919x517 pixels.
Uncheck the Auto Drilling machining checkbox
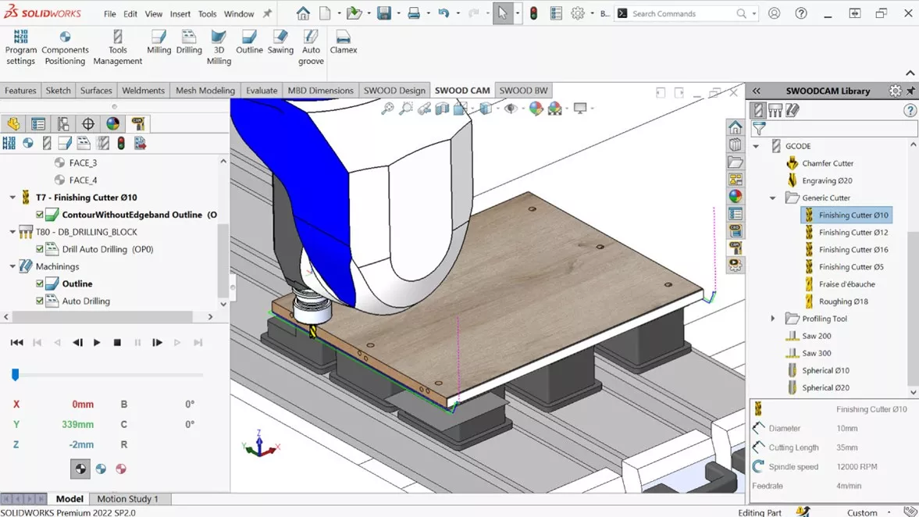pos(40,301)
